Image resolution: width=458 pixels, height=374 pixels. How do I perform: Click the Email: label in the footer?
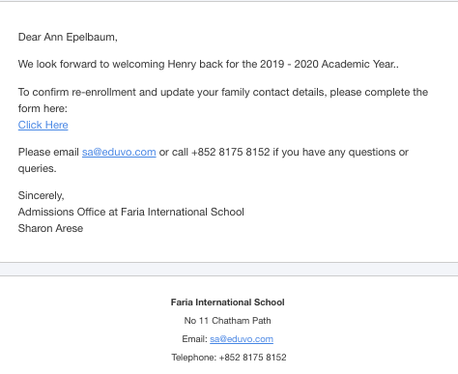click(x=194, y=339)
